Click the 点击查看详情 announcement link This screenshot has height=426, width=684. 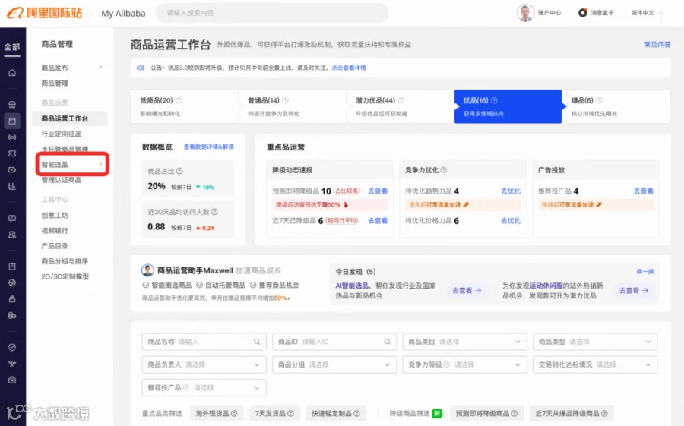pos(349,68)
